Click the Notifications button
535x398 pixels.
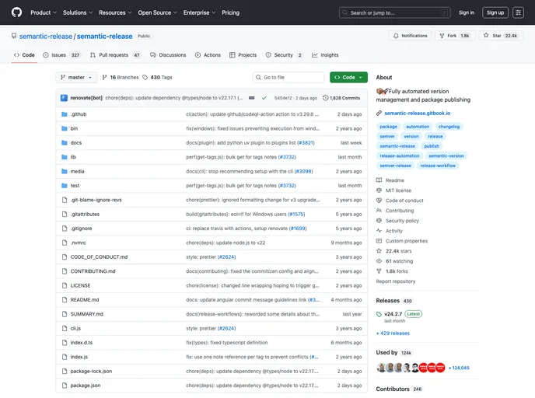411,36
